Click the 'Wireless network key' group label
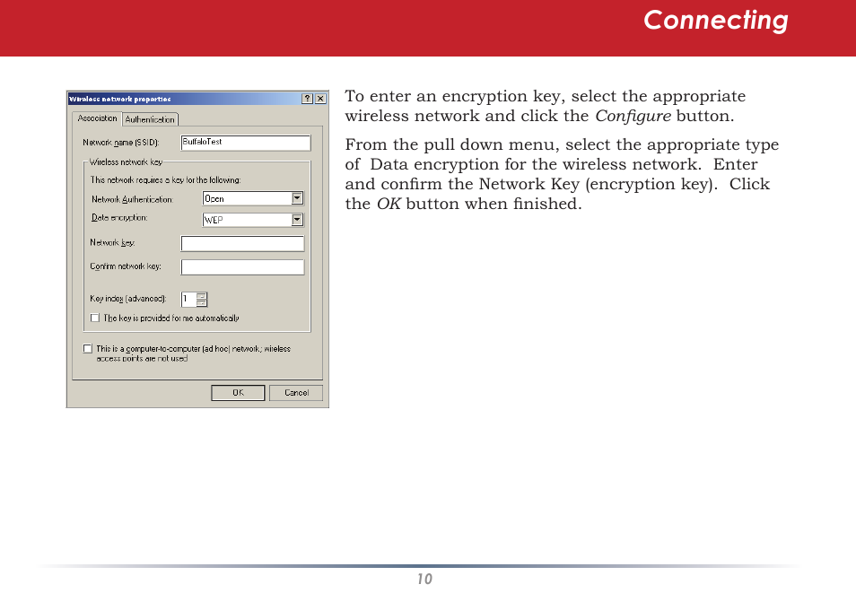856x593 pixels. (x=127, y=162)
